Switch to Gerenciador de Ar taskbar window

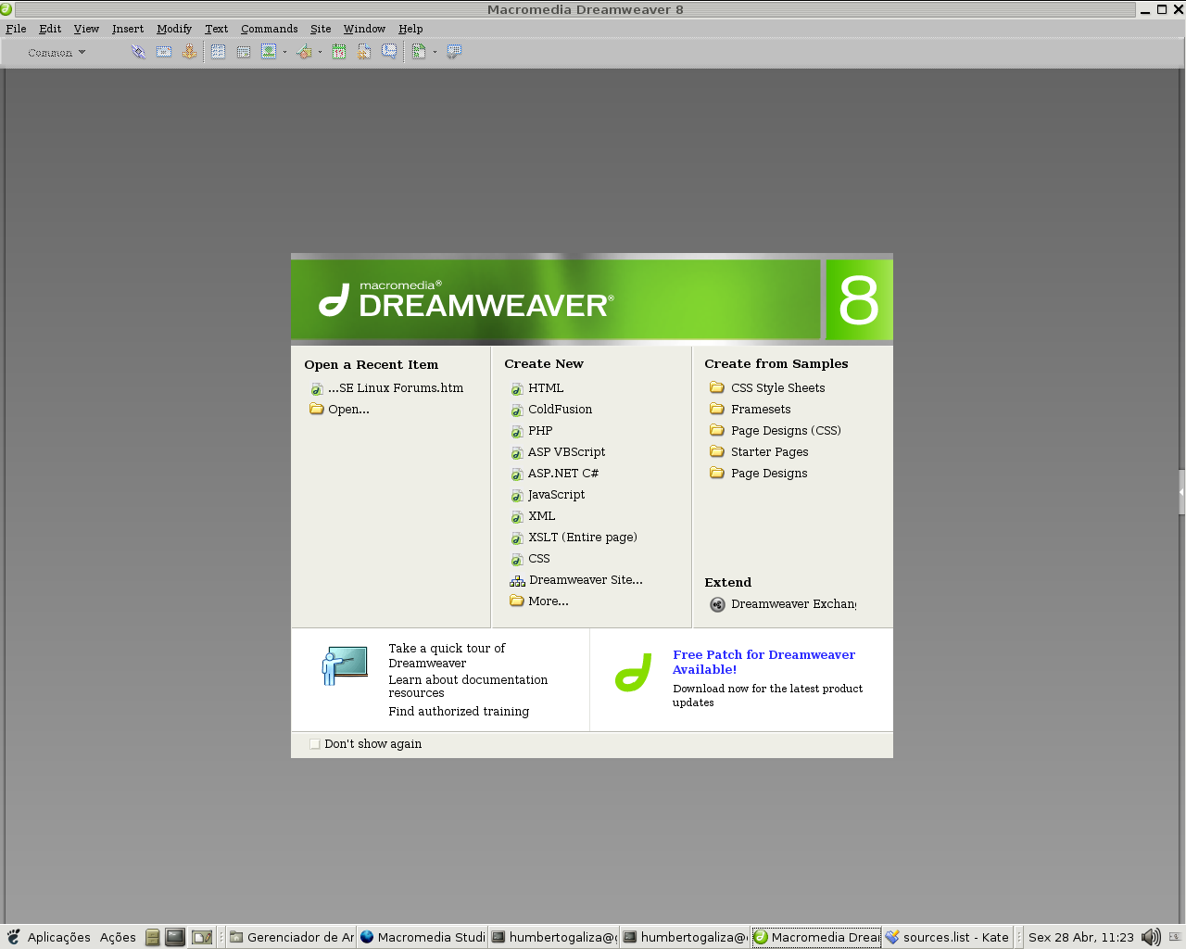click(292, 937)
